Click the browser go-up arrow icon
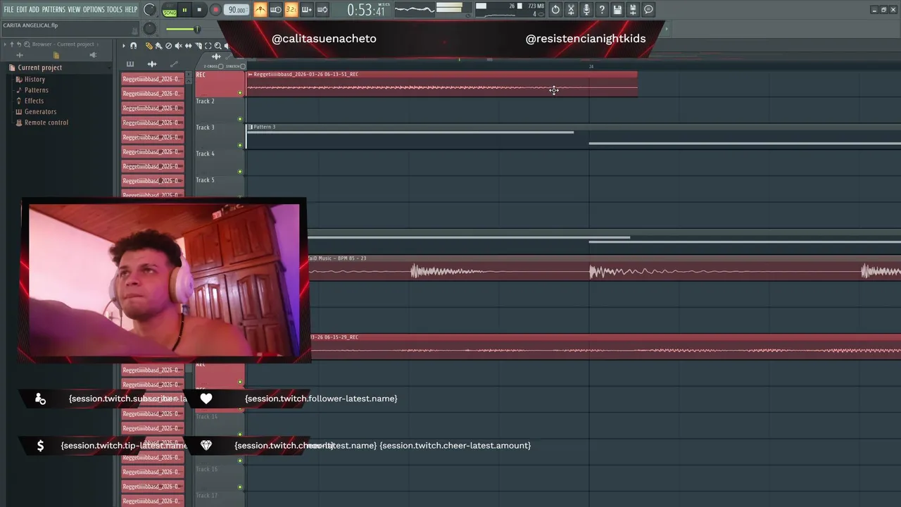The image size is (901, 507). point(12,44)
